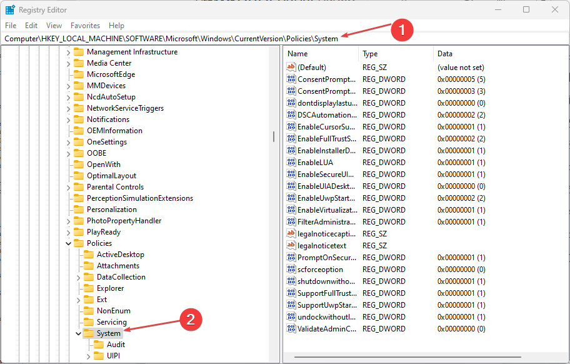Expand the Ext key
The height and width of the screenshot is (364, 570).
(x=79, y=300)
